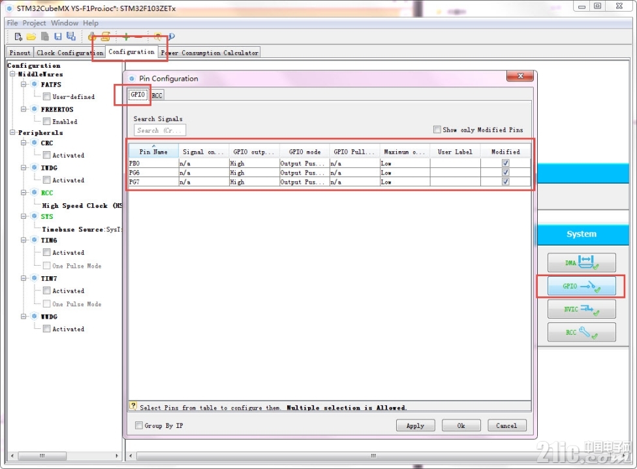The width and height of the screenshot is (637, 469).
Task: Collapse the TIM7 tree node
Action: (x=23, y=278)
